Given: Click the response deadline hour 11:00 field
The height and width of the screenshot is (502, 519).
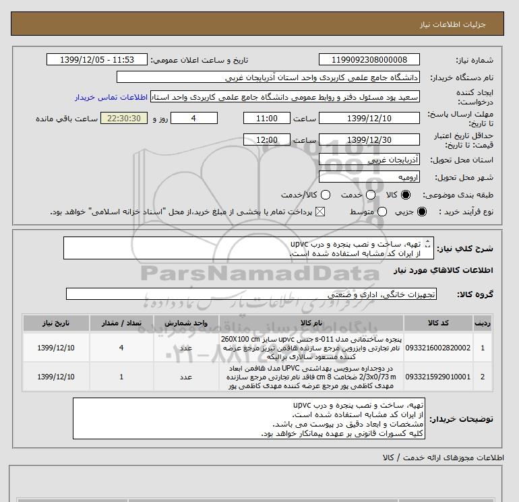Looking at the screenshot, I should click(267, 118).
